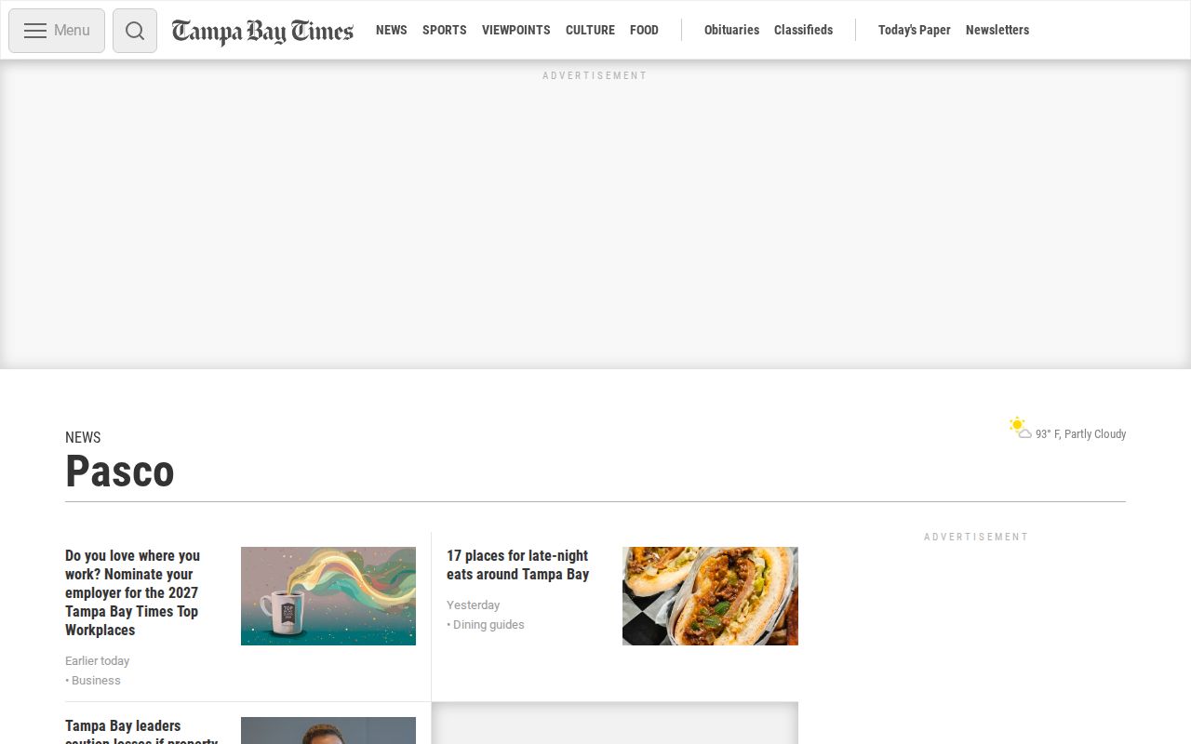1191x744 pixels.
Task: Click the Yesterday timestamp
Action: [x=474, y=604]
